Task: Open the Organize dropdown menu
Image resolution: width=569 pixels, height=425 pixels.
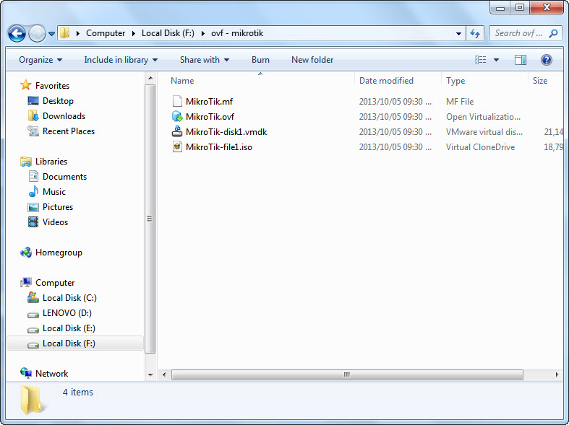Action: (40, 60)
